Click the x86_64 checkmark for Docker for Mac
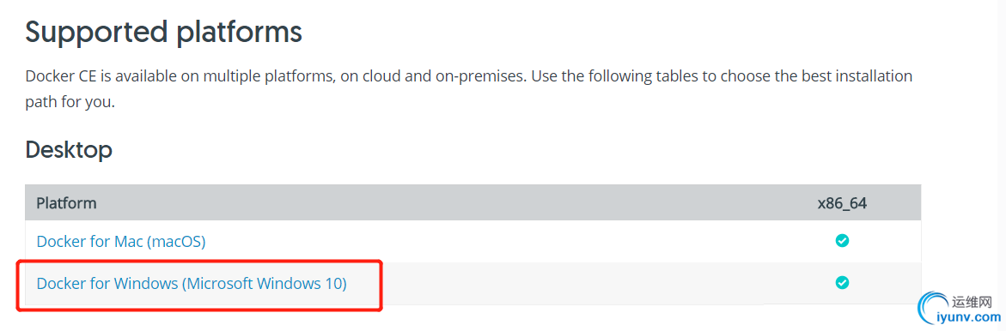This screenshot has width=1006, height=331. pos(842,241)
